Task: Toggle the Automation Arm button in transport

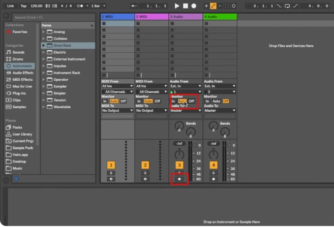Action: tap(213, 6)
